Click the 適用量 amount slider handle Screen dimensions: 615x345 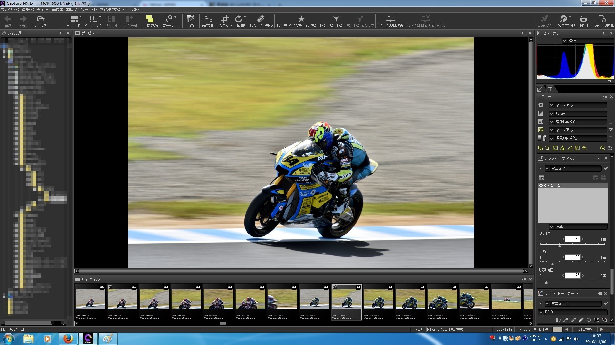pos(560,246)
